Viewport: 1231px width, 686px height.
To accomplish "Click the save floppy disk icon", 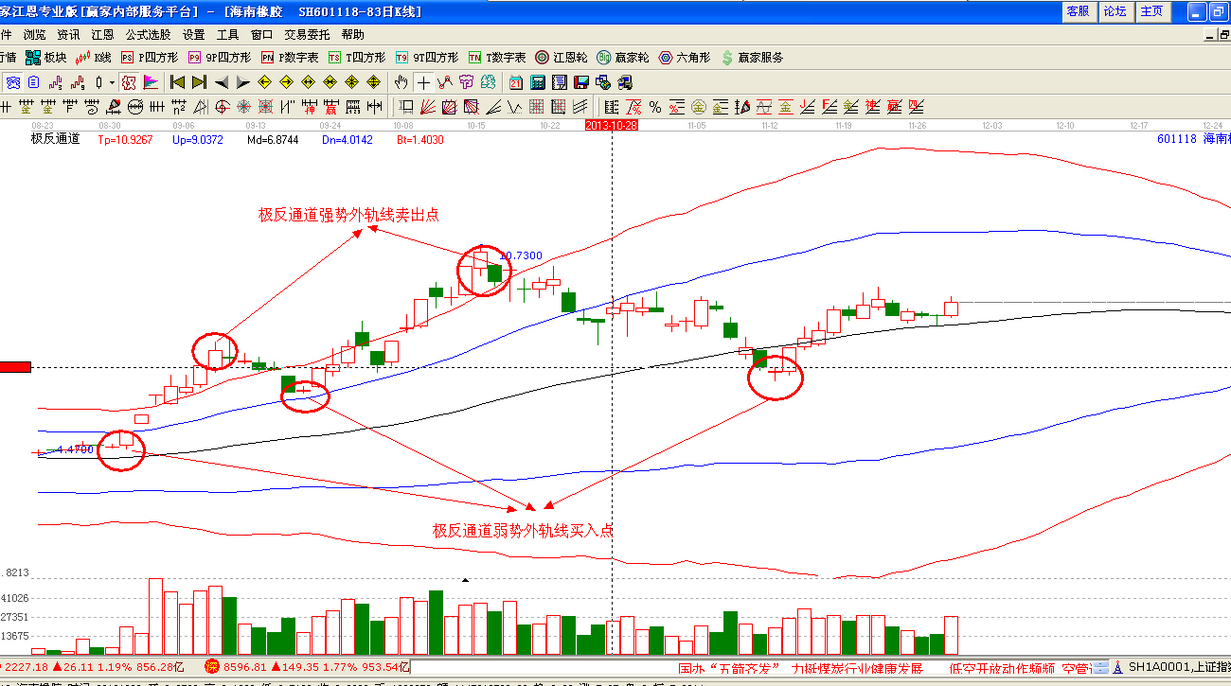I will [x=581, y=82].
